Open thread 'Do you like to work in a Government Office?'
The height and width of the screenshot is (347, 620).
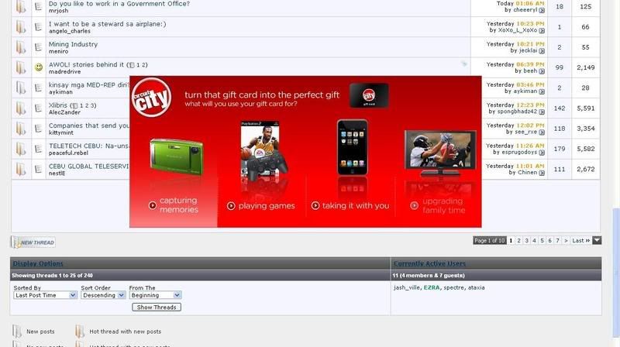[119, 4]
